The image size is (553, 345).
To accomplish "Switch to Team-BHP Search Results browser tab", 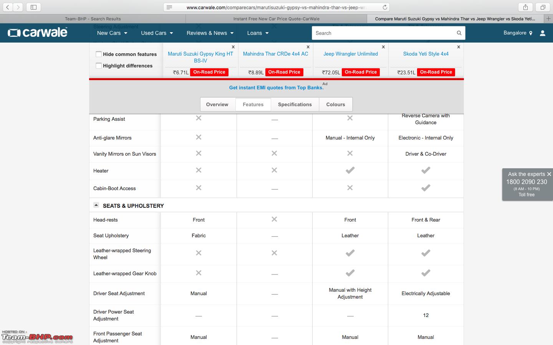I will tap(93, 19).
